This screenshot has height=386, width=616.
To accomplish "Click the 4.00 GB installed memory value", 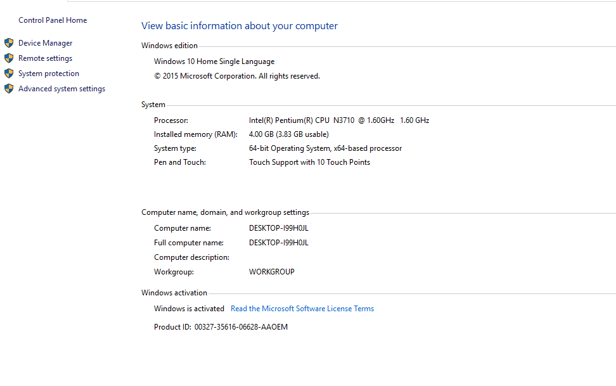I will [x=288, y=134].
